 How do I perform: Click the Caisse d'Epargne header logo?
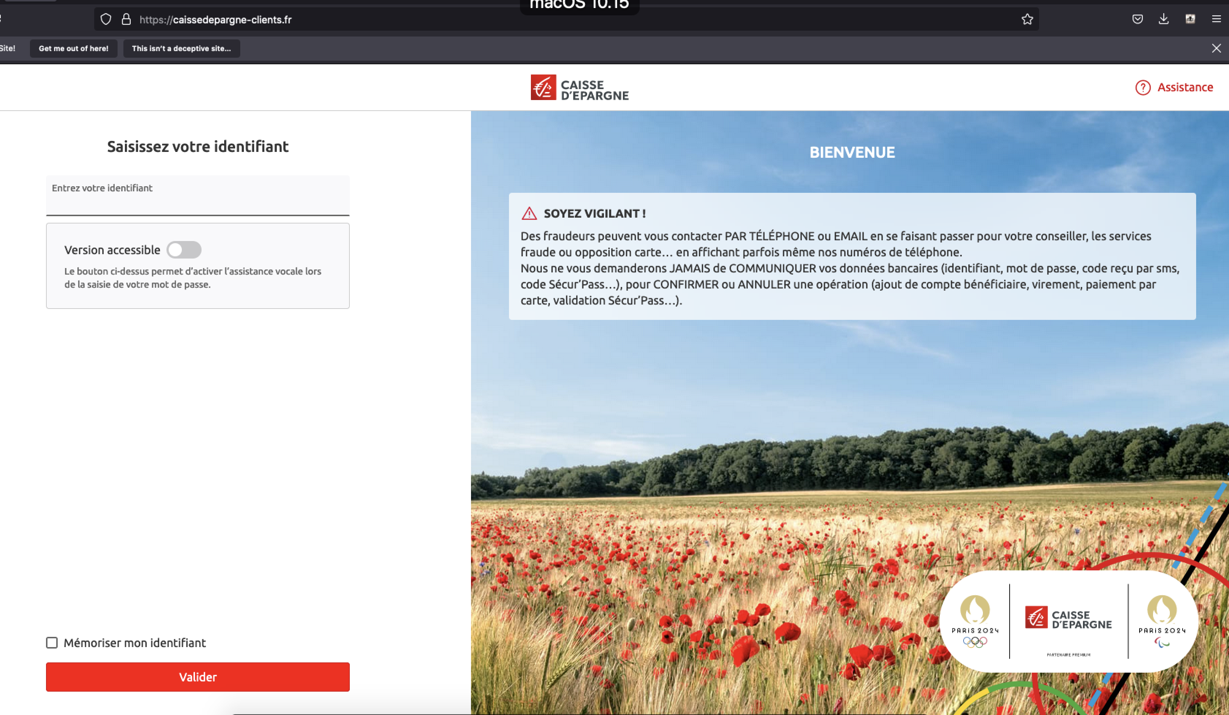(x=579, y=88)
